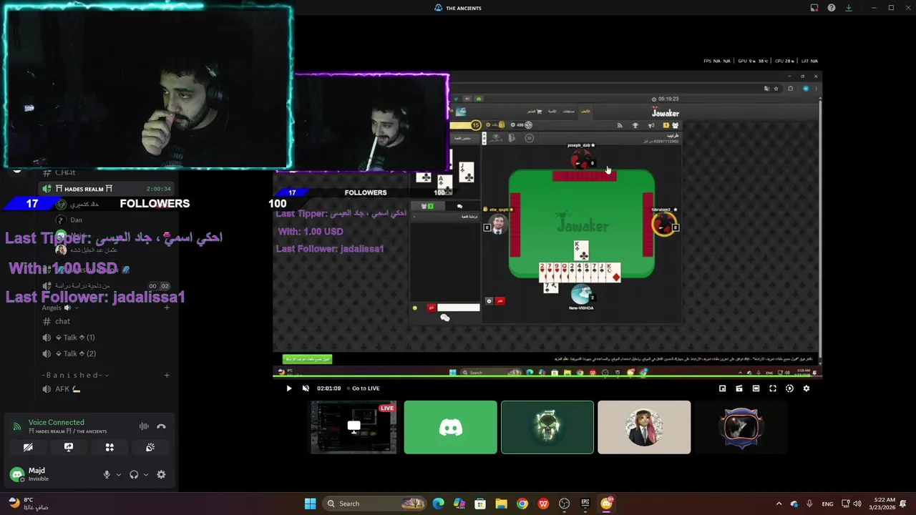Expand microphone input device options
916x515 pixels.
click(119, 474)
